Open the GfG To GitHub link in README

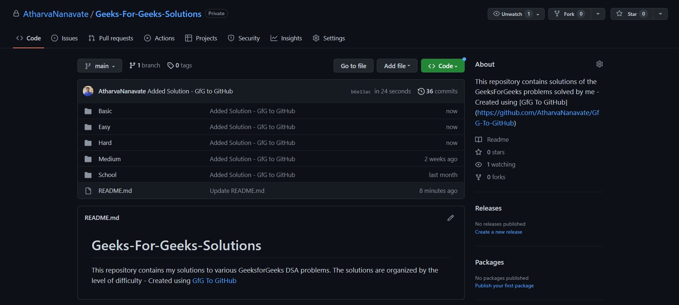coord(214,280)
